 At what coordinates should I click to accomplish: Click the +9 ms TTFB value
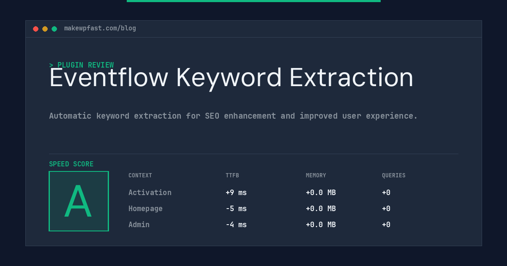tap(236, 193)
